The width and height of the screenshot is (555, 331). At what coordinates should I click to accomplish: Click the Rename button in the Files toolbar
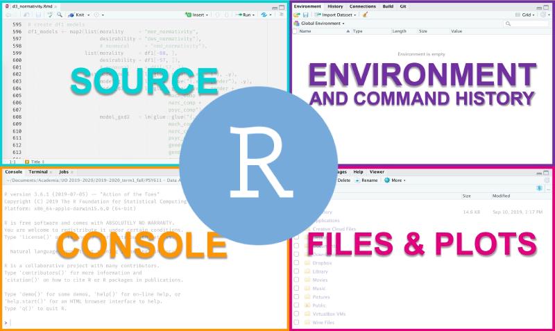pyautogui.click(x=366, y=180)
